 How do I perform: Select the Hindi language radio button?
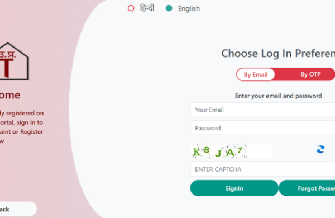coord(131,8)
